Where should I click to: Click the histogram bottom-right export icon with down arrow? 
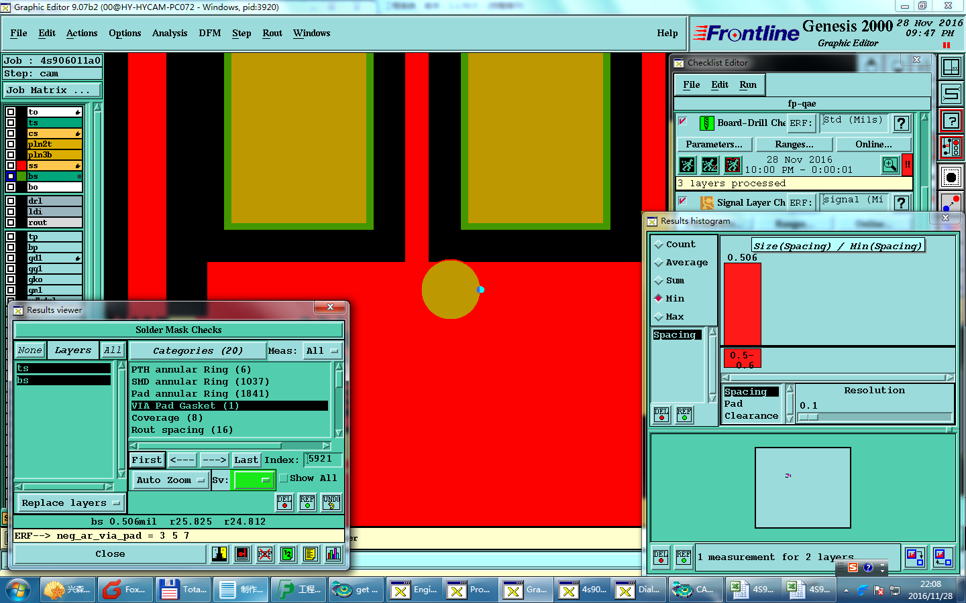[x=915, y=557]
